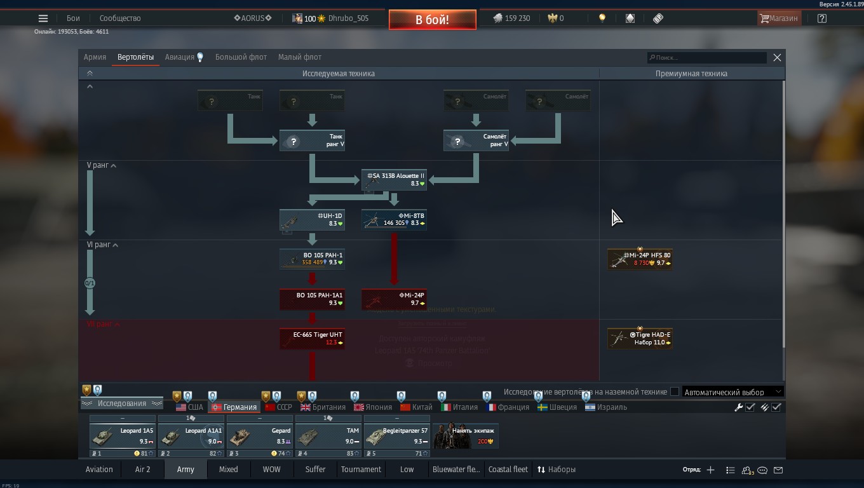Open the inventory items icon

(630, 18)
